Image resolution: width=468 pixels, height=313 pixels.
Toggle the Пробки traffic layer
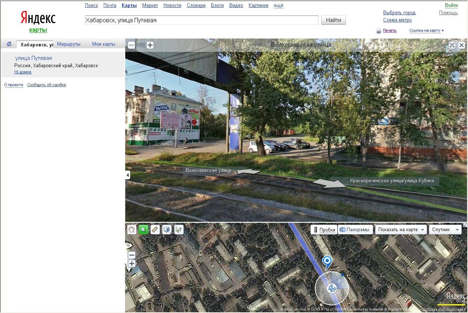click(x=324, y=230)
